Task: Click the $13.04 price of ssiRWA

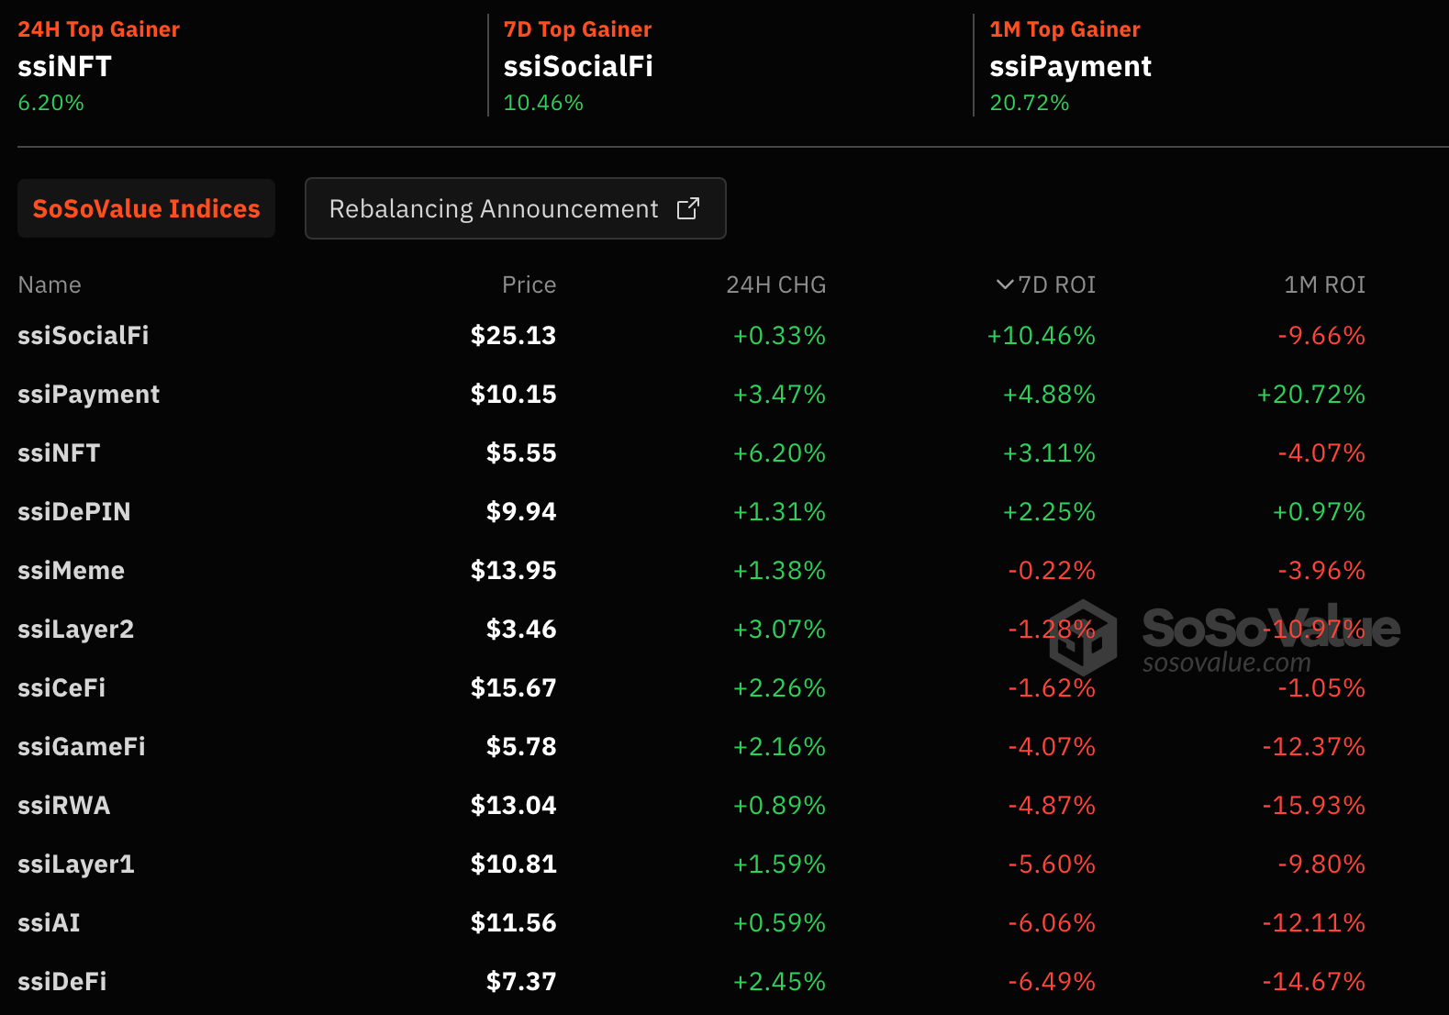Action: click(x=514, y=805)
